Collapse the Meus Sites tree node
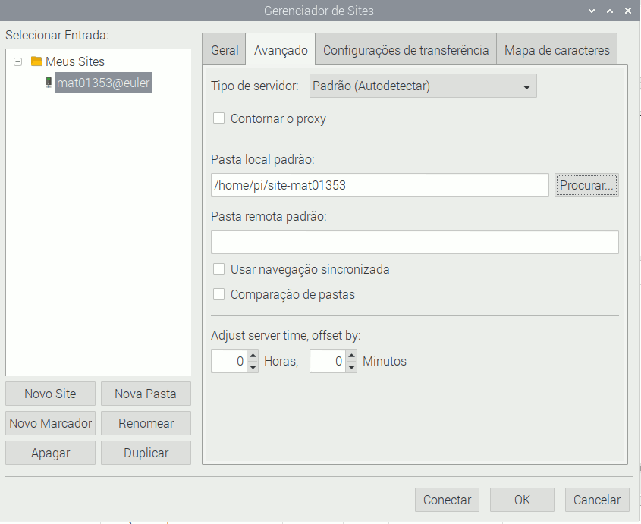This screenshot has width=641, height=524. tap(18, 61)
